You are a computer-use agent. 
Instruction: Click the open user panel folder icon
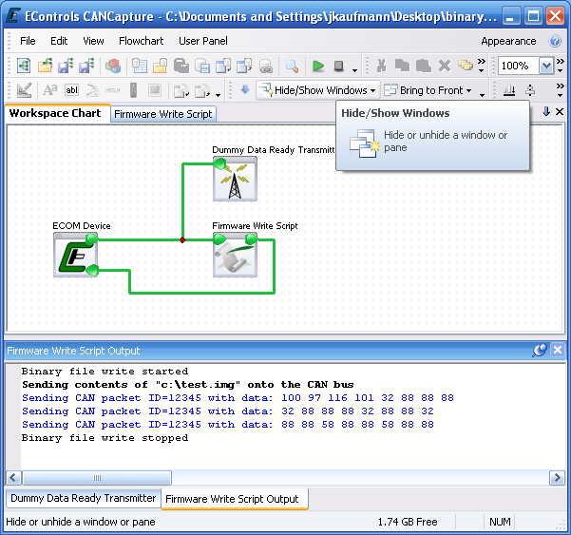[x=160, y=66]
